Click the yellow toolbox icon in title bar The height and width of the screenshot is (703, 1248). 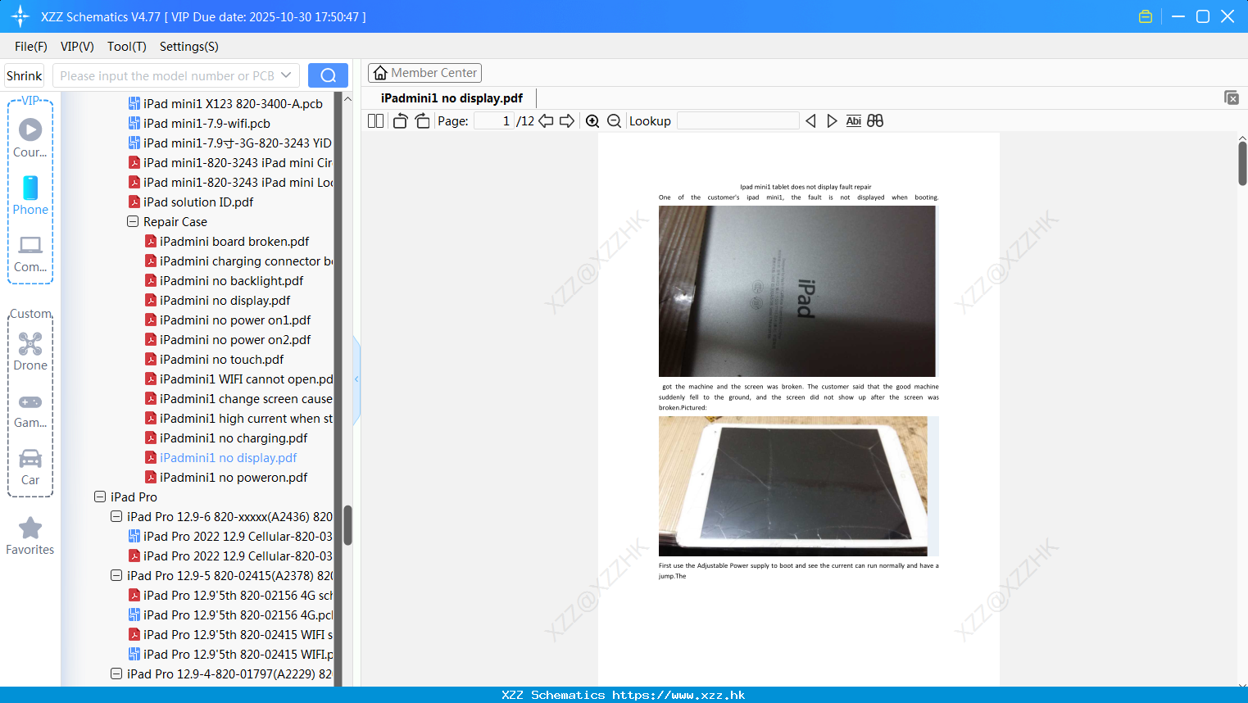1146,16
